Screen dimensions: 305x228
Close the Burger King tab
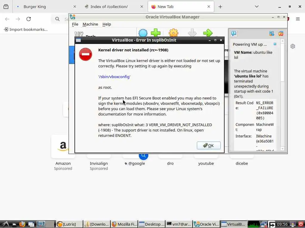point(75,7)
